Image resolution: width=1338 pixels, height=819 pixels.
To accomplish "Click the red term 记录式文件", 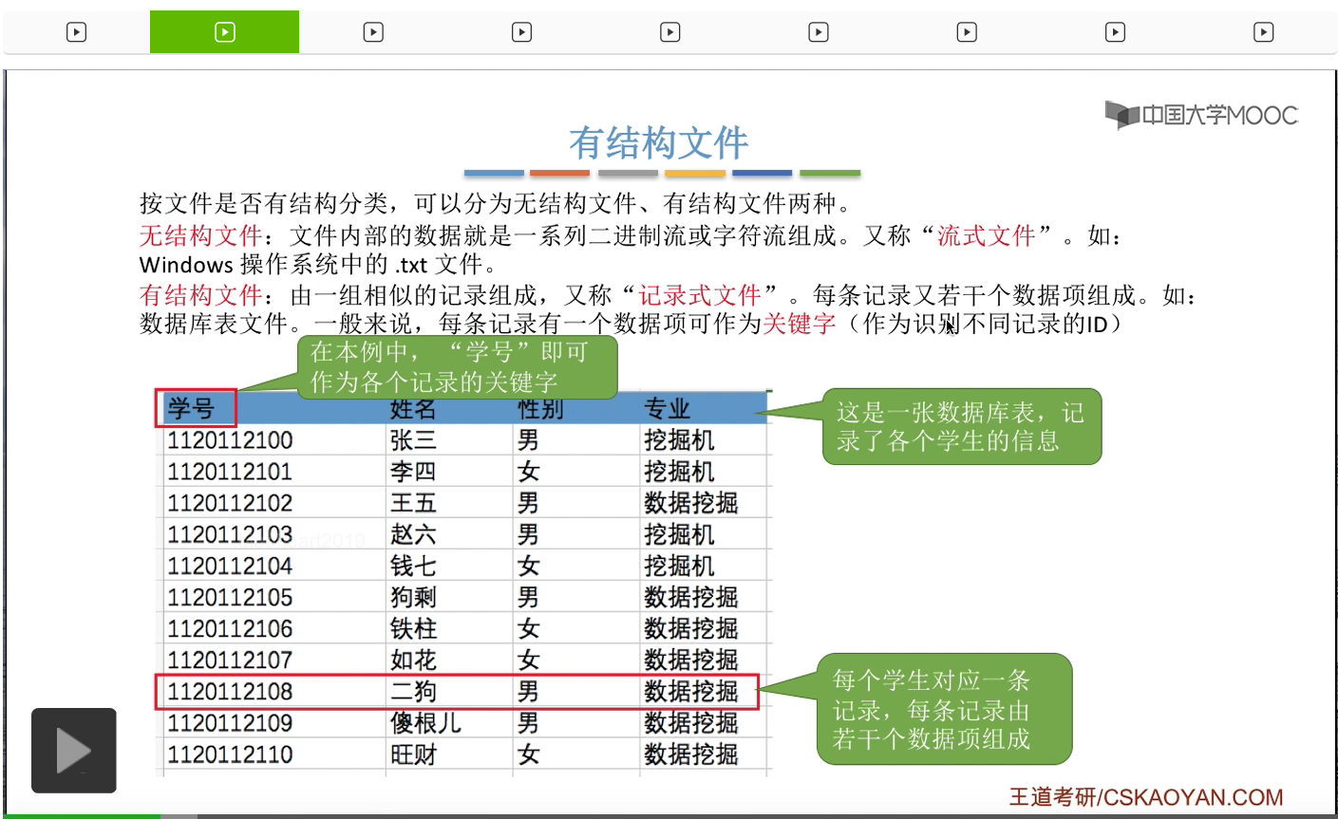I will point(700,294).
